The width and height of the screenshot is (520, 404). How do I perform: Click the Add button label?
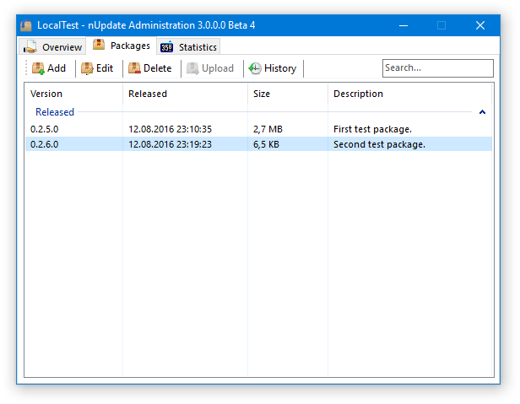[x=57, y=68]
